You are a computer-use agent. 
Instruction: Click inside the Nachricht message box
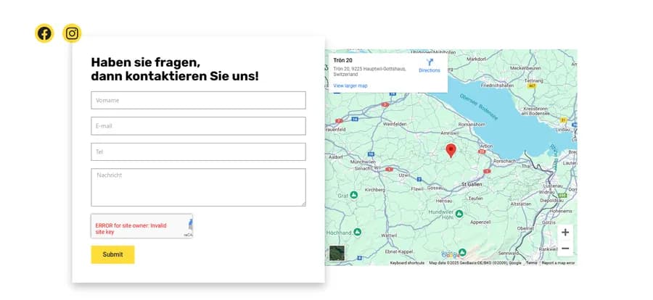point(198,187)
